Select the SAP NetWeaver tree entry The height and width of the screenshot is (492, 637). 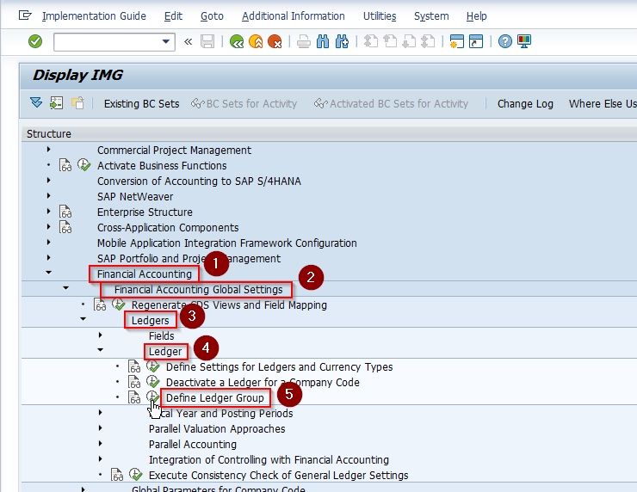click(x=135, y=196)
